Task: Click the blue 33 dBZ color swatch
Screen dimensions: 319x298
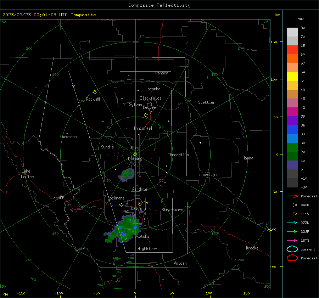Action: click(x=292, y=130)
